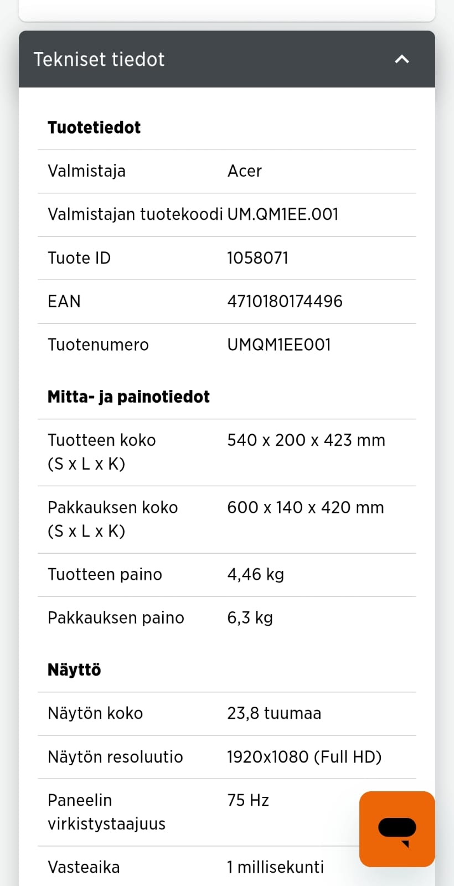Click the manufacturer value Acer
This screenshot has width=454, height=886.
tap(244, 171)
